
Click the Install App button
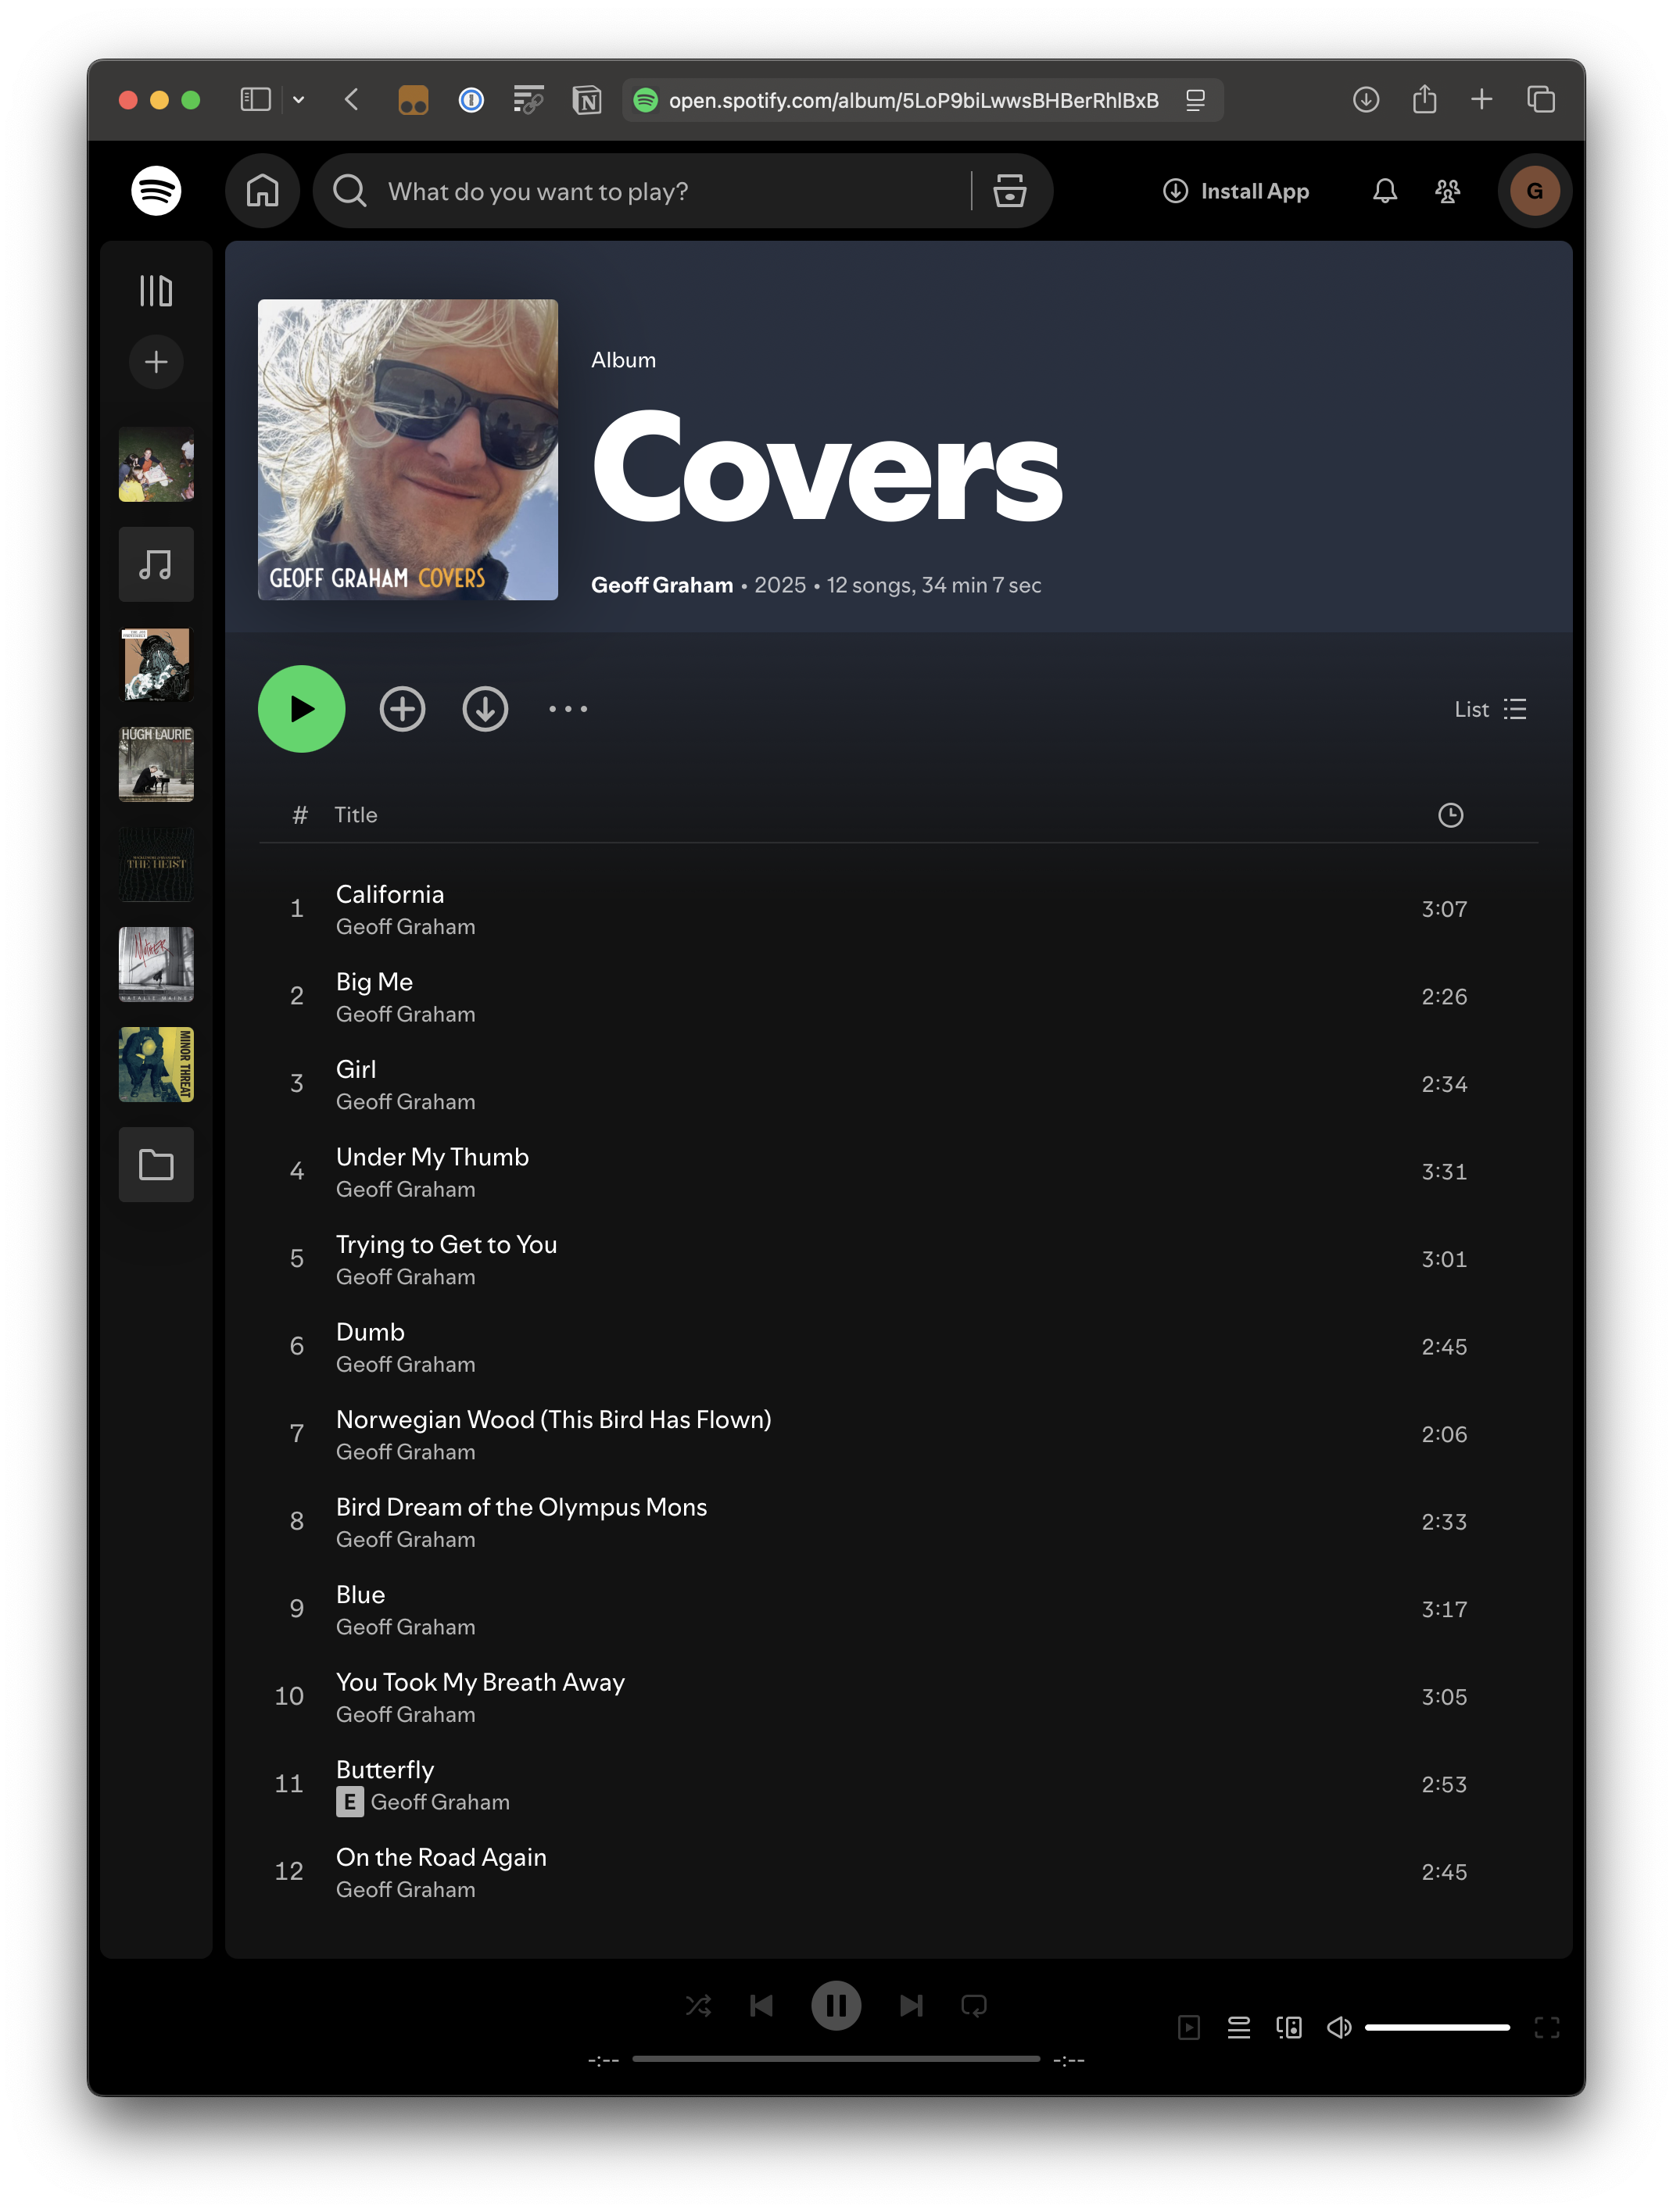pos(1236,191)
